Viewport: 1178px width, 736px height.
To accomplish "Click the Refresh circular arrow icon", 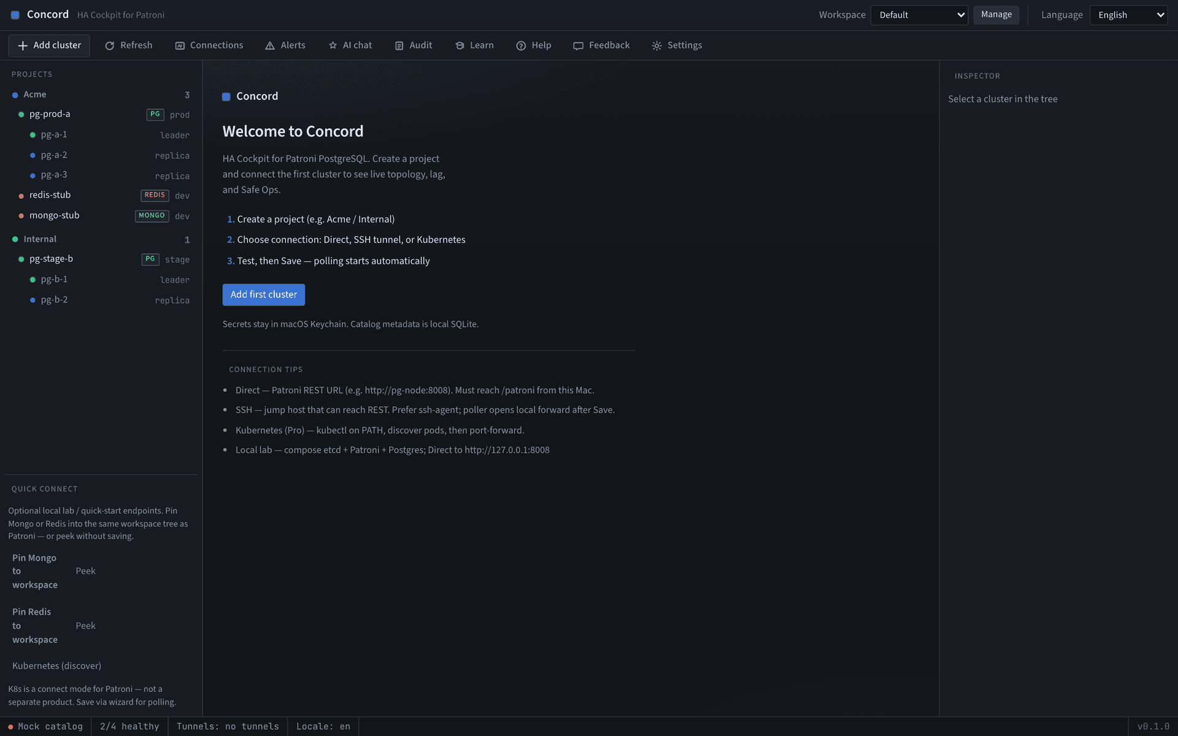I will [x=110, y=46].
